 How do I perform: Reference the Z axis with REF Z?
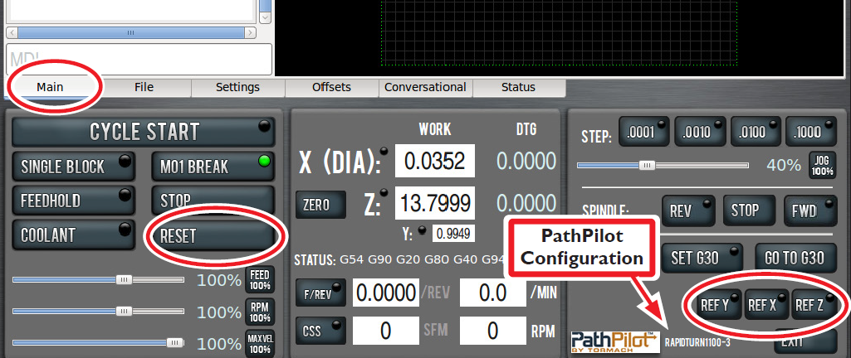click(813, 304)
